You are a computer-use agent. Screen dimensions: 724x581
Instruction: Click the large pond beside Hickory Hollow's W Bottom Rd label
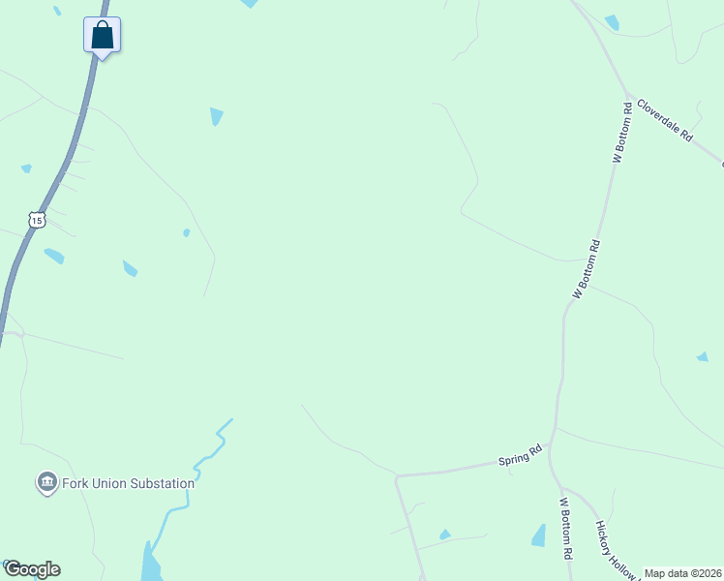point(538,535)
